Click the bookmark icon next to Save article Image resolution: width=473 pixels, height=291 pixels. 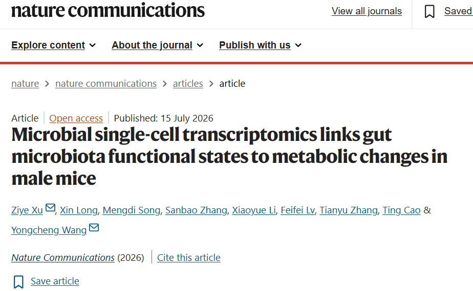coord(18,282)
